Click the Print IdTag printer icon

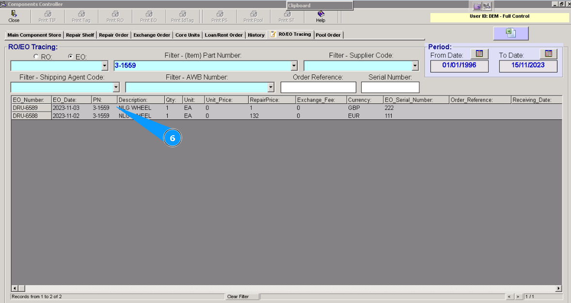tap(183, 14)
